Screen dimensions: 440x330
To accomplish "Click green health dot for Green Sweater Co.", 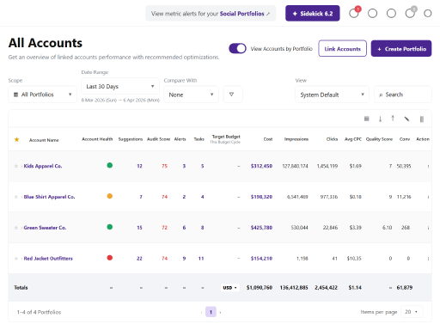I will pyautogui.click(x=110, y=227).
